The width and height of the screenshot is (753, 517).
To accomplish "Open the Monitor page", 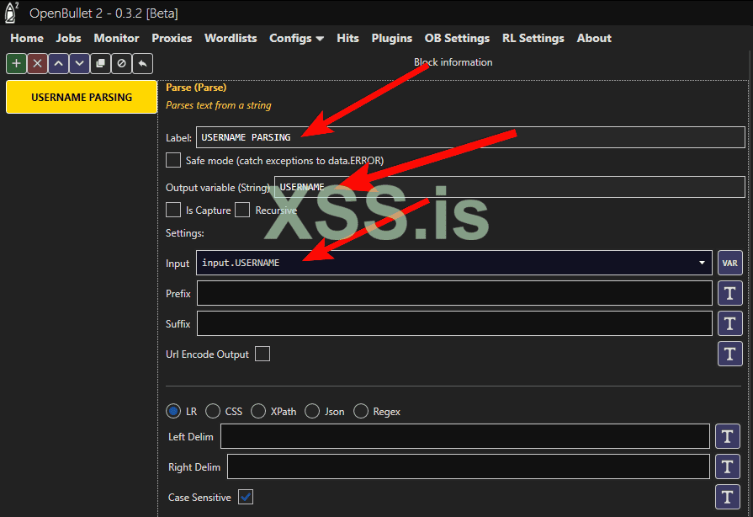I will pyautogui.click(x=116, y=39).
